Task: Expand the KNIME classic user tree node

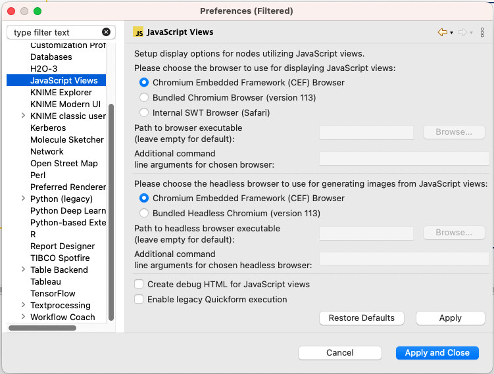Action: pos(23,116)
